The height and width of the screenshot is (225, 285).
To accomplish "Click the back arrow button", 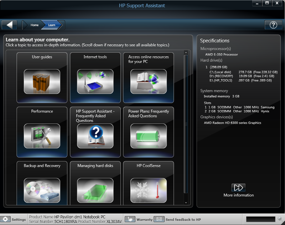I will (x=10, y=25).
